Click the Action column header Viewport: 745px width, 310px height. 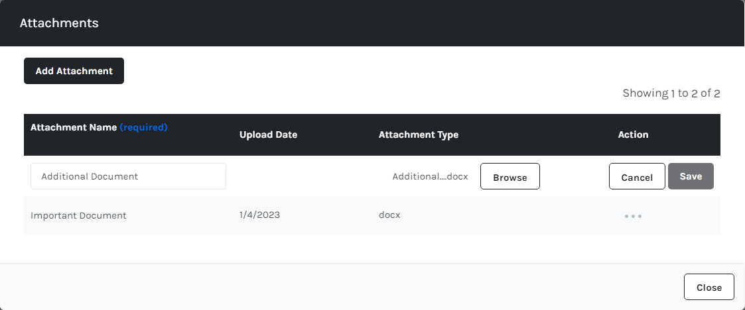tap(633, 134)
